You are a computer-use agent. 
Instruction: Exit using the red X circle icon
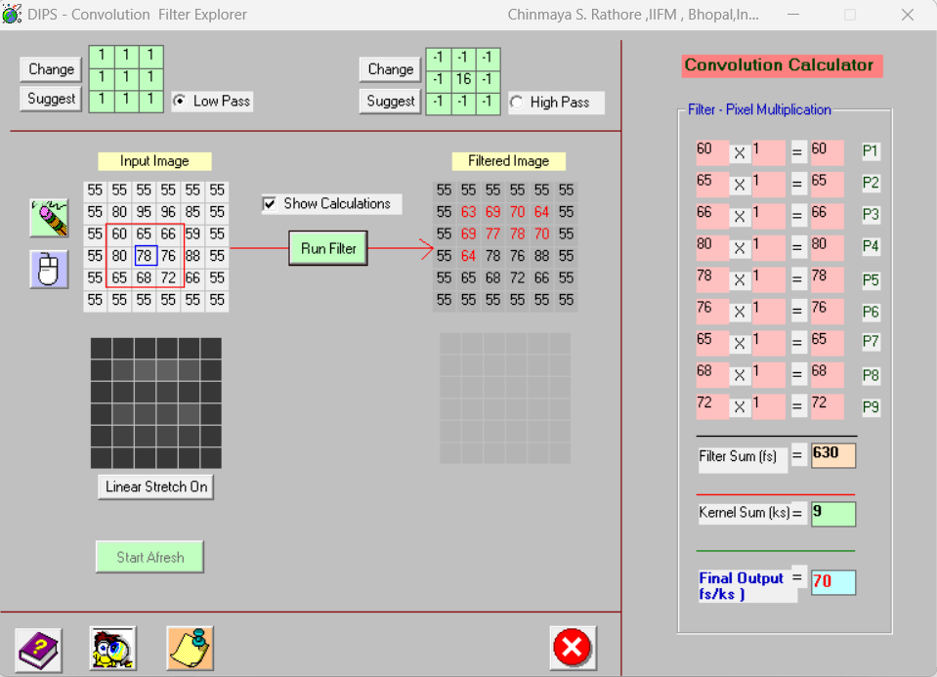(573, 646)
